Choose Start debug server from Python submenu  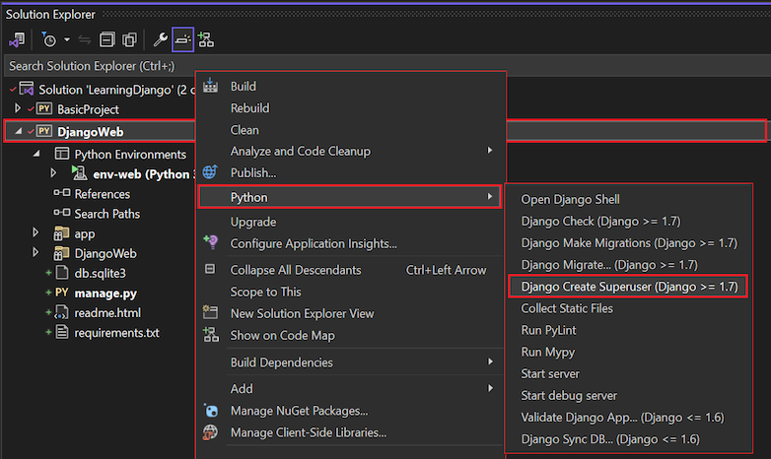click(567, 395)
